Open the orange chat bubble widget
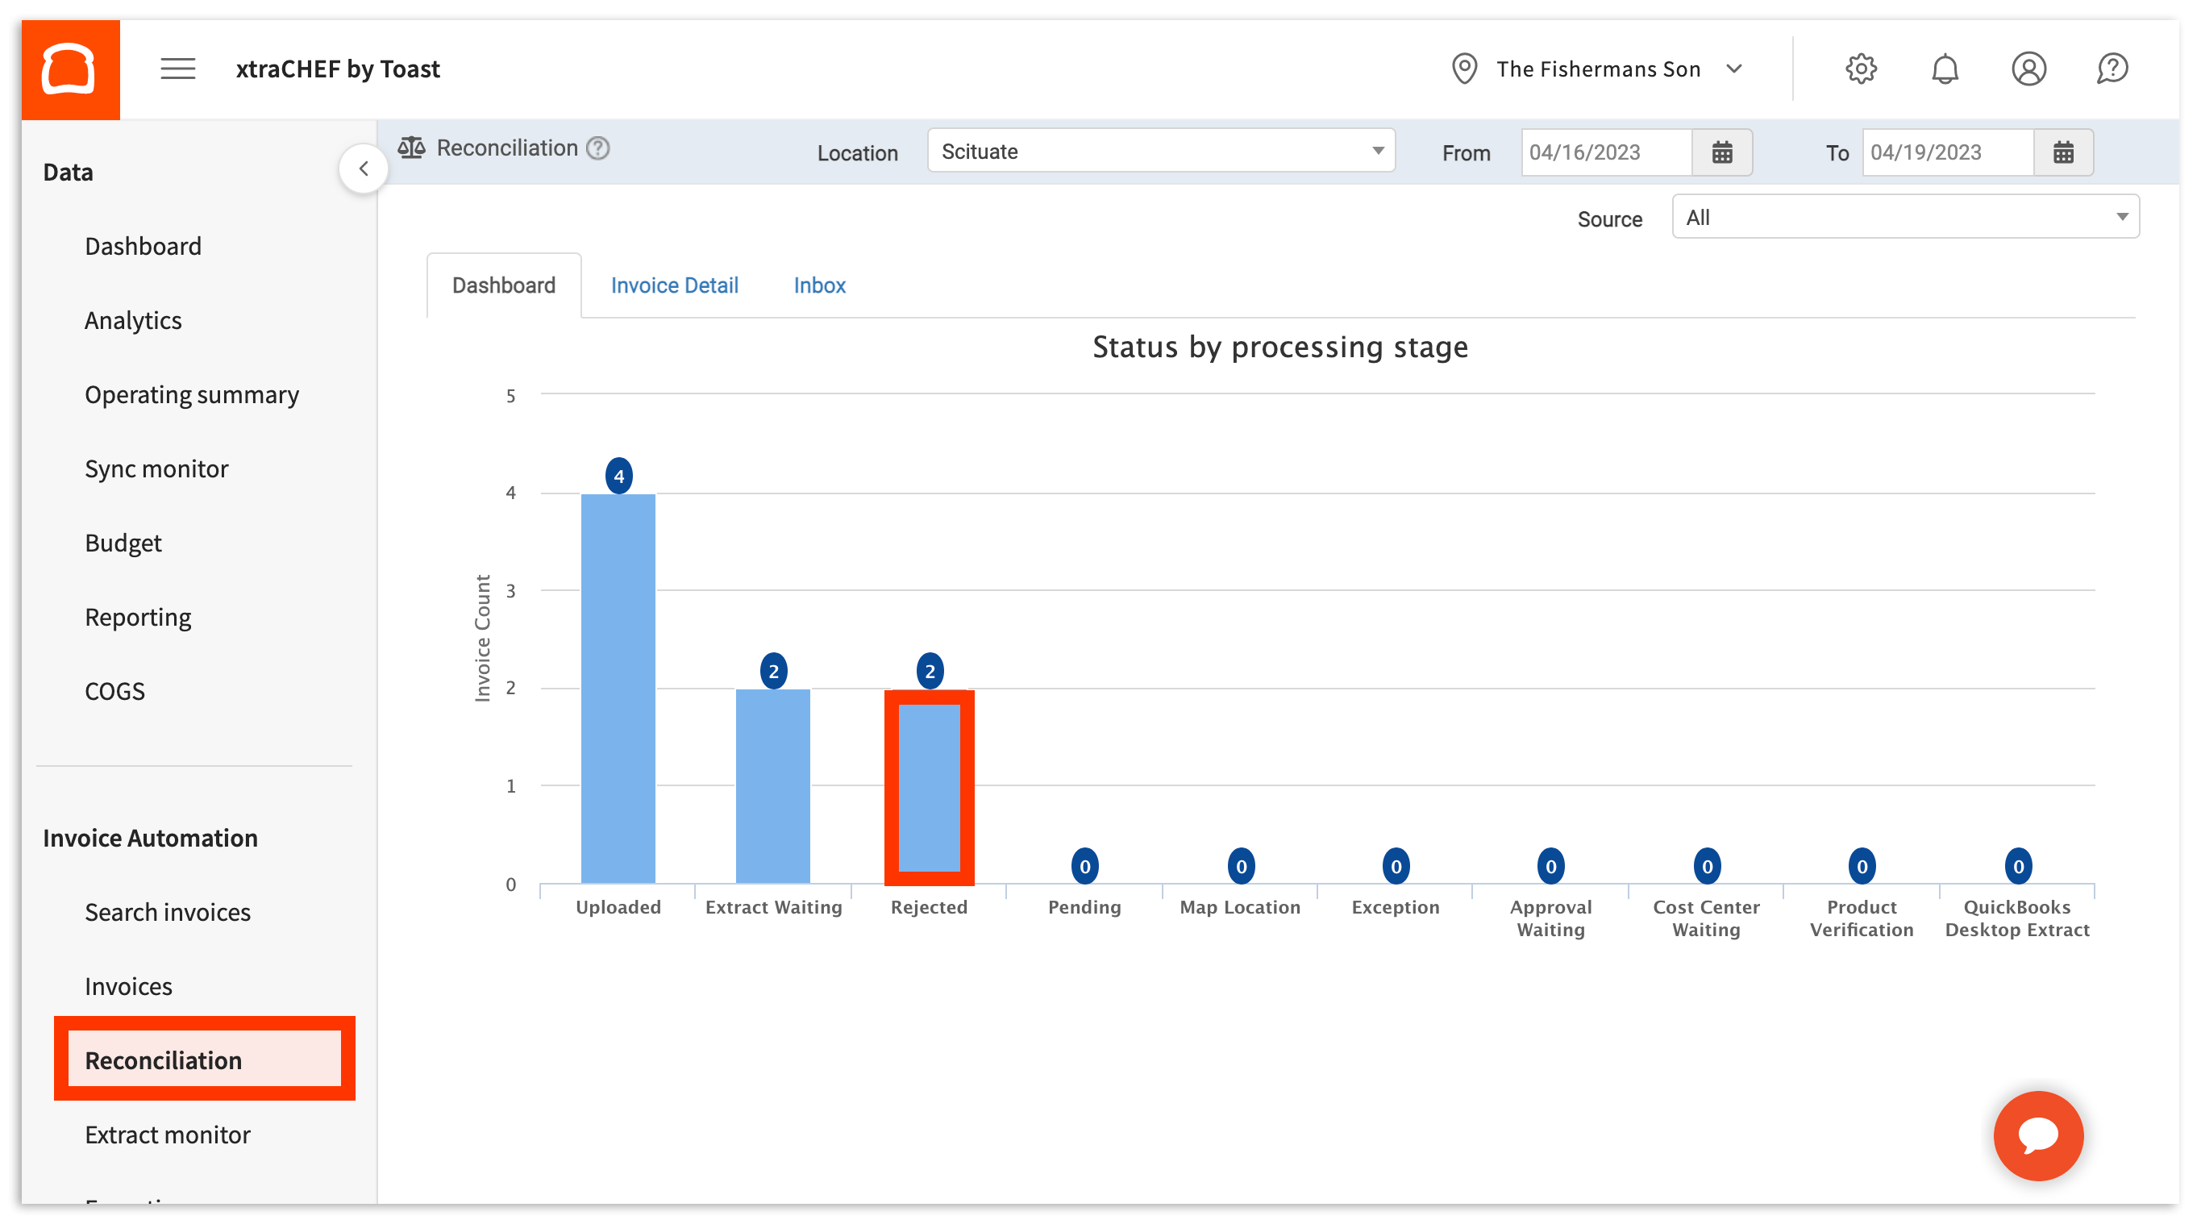The image size is (2201, 1224). point(2038,1135)
